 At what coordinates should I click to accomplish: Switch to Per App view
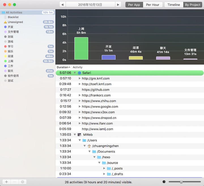[134, 5]
